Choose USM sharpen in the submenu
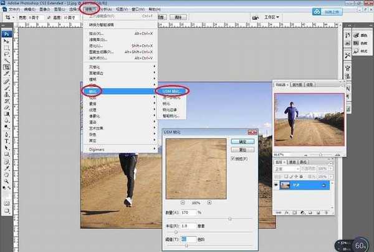Image resolution: width=374 pixels, height=252 pixels. point(172,91)
